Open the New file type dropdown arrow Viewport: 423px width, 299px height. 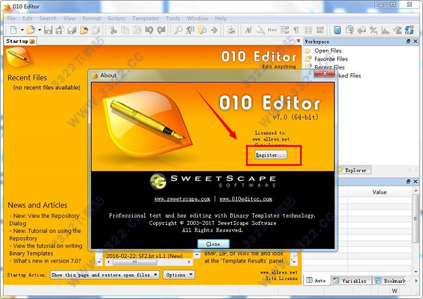click(22, 30)
